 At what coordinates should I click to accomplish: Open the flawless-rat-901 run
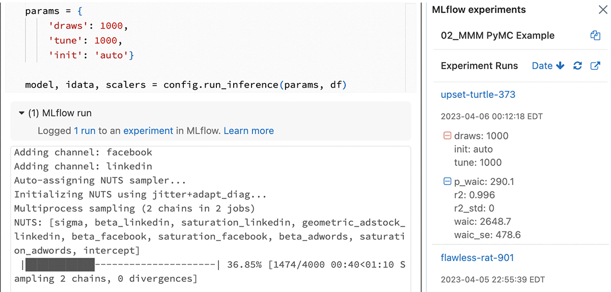coord(477,257)
